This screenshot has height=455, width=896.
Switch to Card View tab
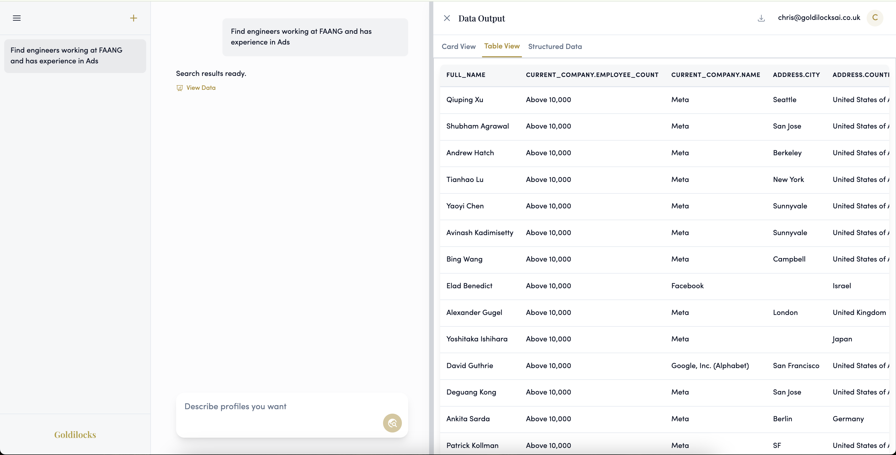pos(458,46)
